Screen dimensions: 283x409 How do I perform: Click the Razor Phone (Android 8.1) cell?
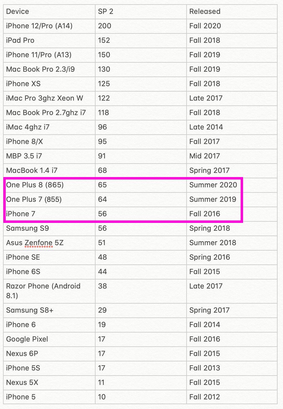pyautogui.click(x=43, y=290)
